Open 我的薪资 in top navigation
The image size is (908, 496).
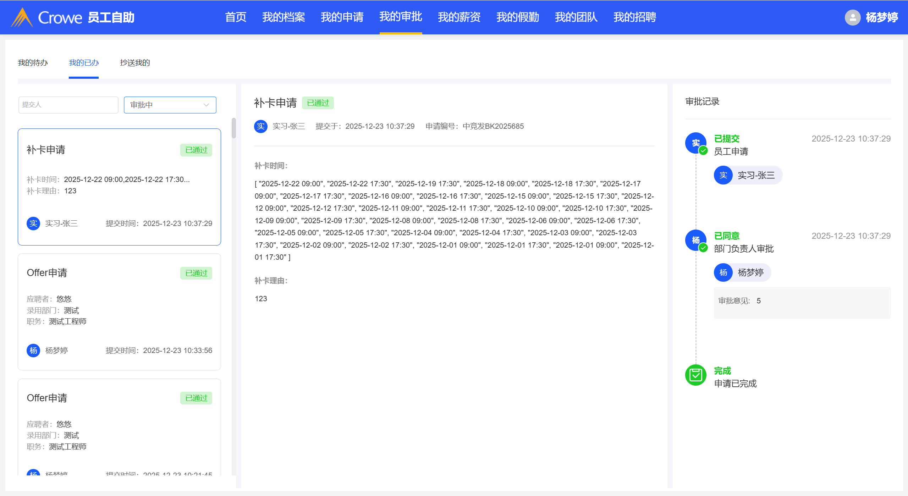[x=459, y=17]
